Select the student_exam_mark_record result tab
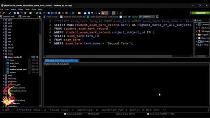 tap(61, 61)
